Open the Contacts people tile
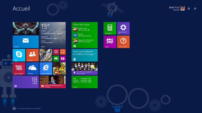This screenshot has width=202, height=113. [x=32, y=55]
